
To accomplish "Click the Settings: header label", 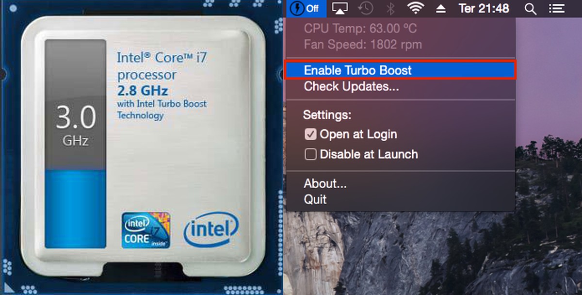I will click(327, 115).
